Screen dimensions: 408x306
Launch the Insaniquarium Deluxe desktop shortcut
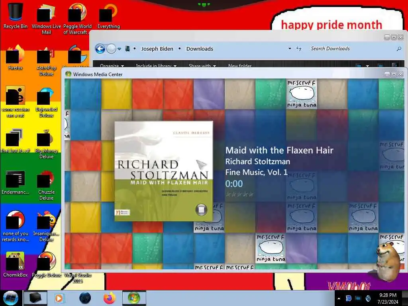click(46, 226)
